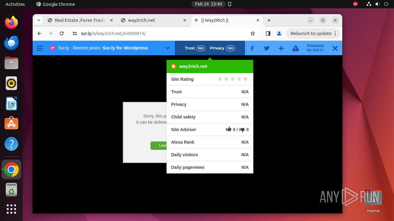Viewport: 394px width, 221px height.
Task: Select the Daily pageviews row
Action: tap(210, 167)
